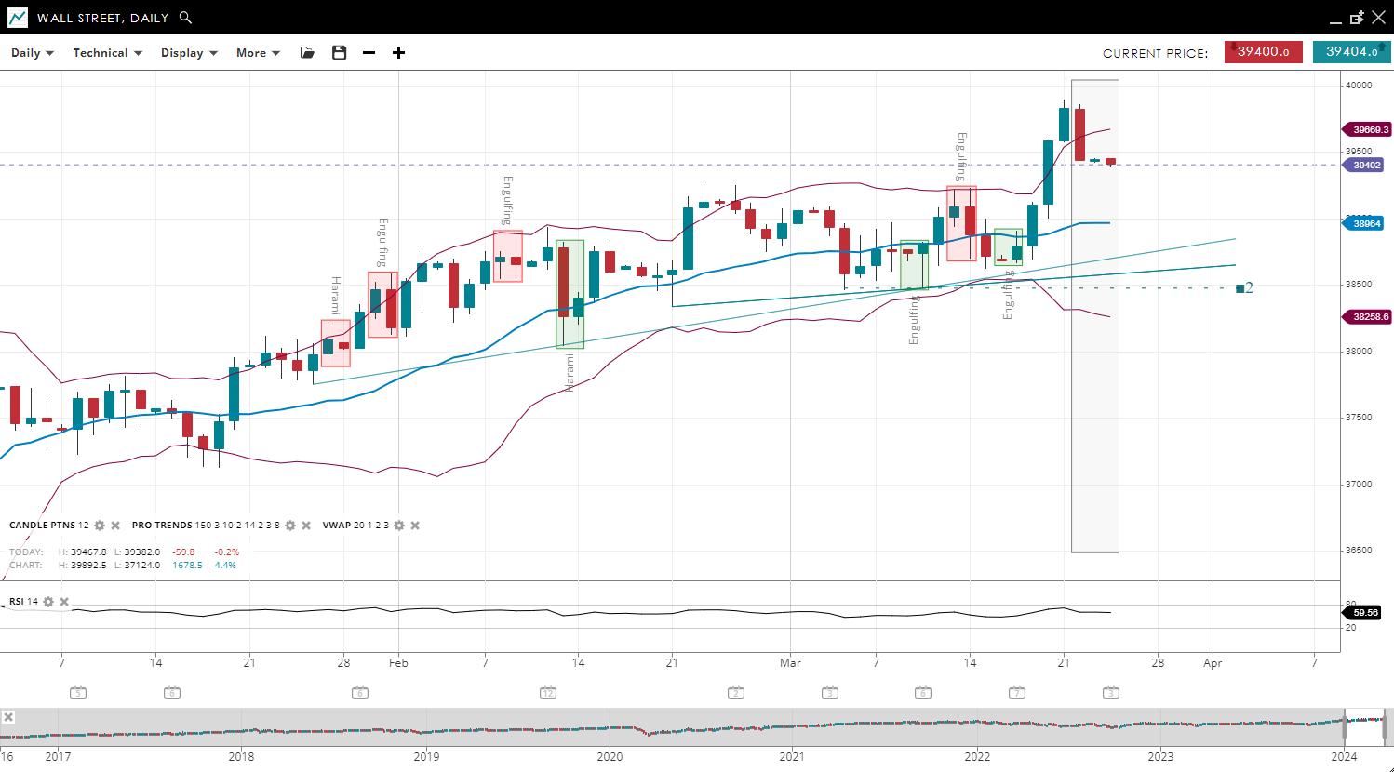Zoom in with the plus icon
The image size is (1394, 772).
(398, 53)
